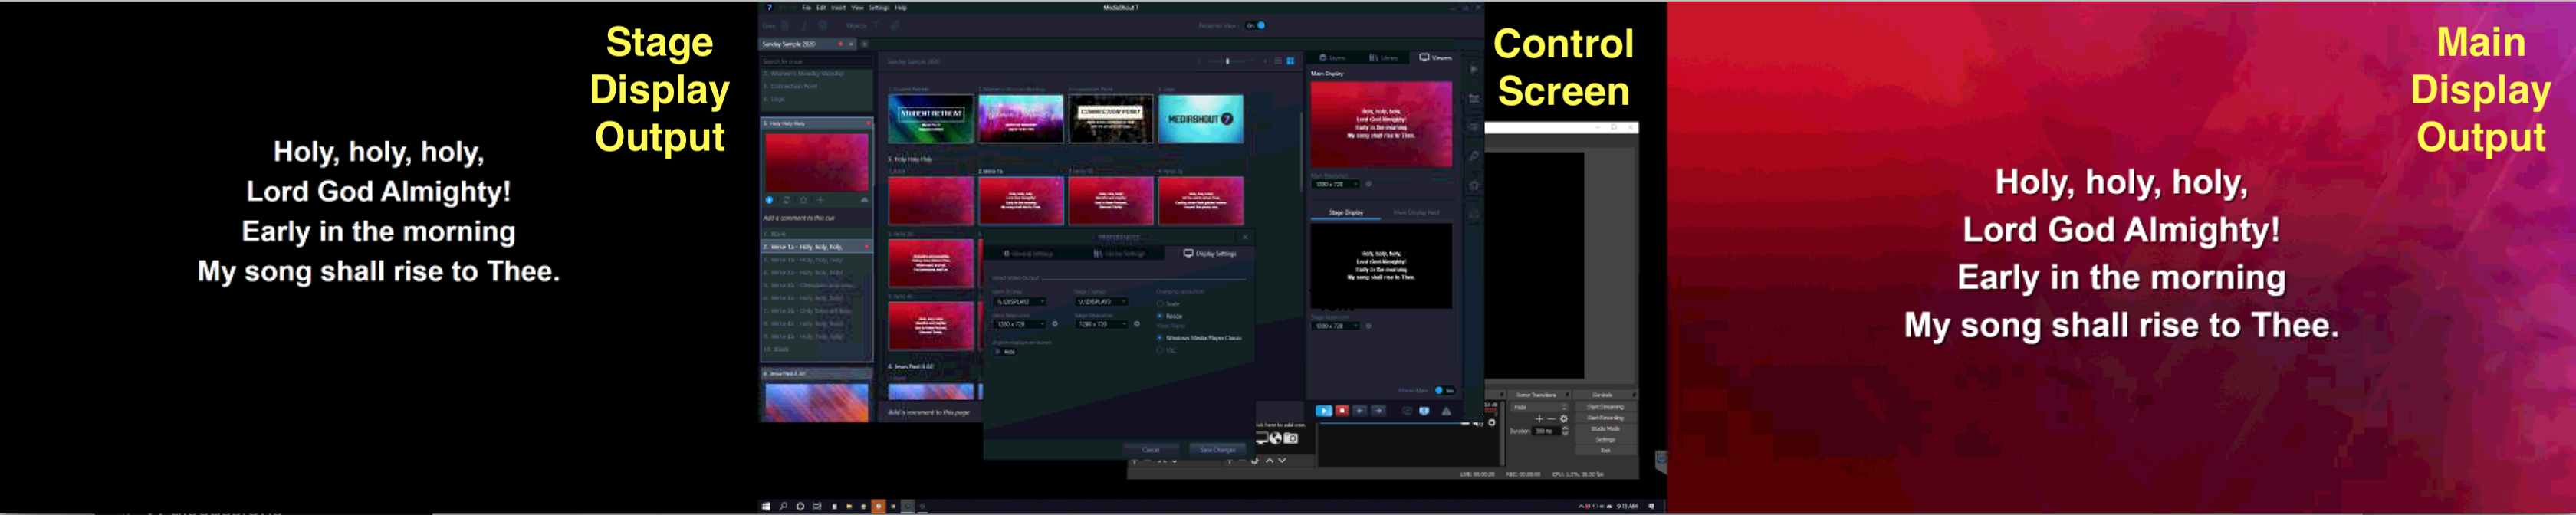
Task: Switch to list view icon
Action: (x=1277, y=62)
